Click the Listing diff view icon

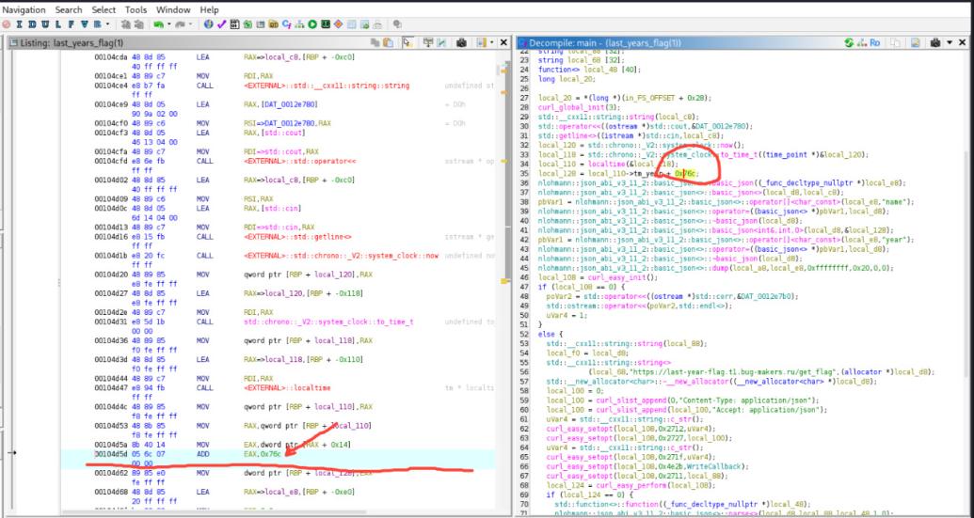[441, 43]
